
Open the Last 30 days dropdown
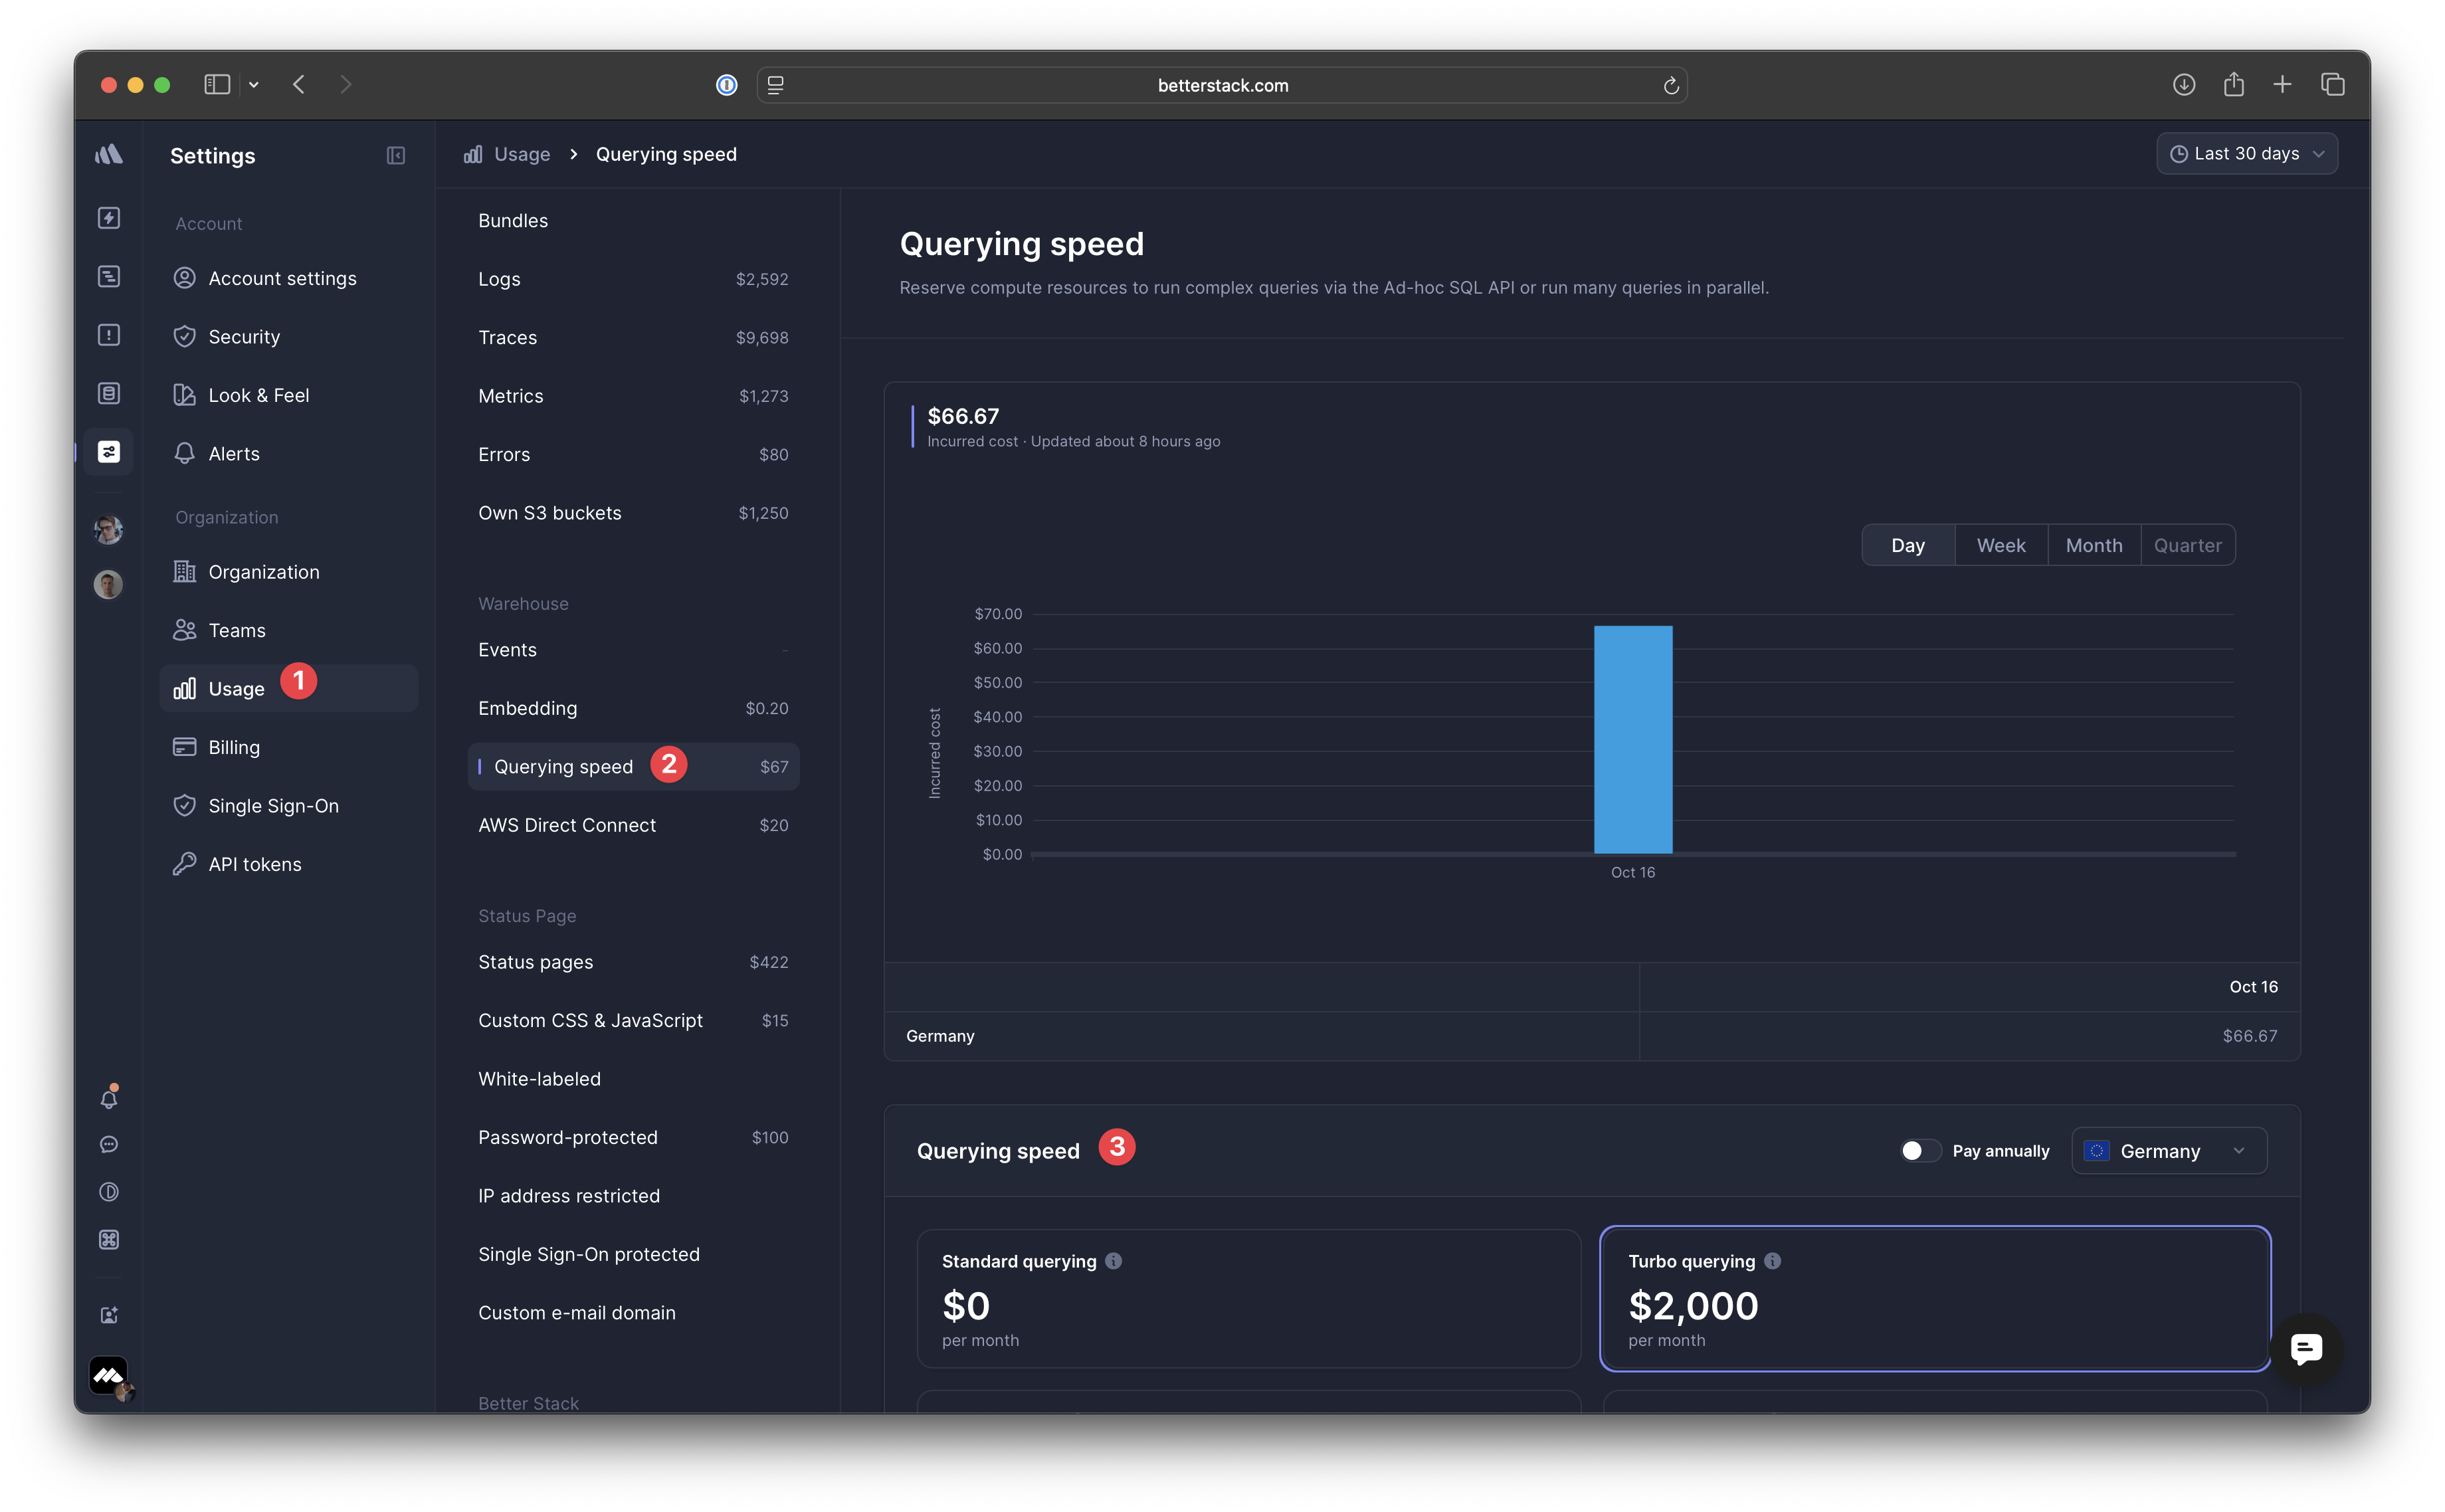coord(2246,154)
